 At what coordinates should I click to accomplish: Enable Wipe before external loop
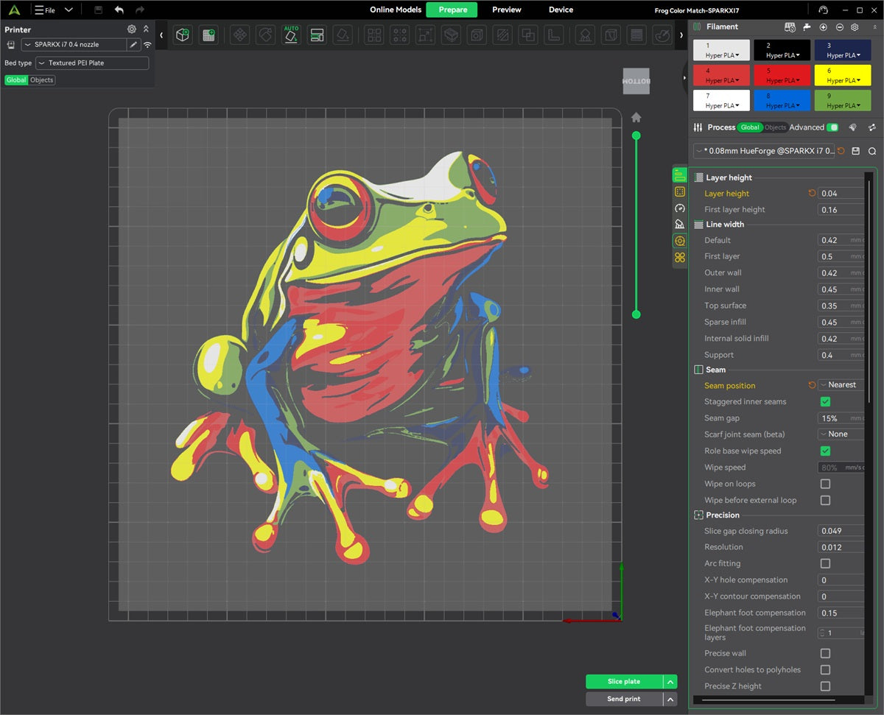pyautogui.click(x=825, y=500)
